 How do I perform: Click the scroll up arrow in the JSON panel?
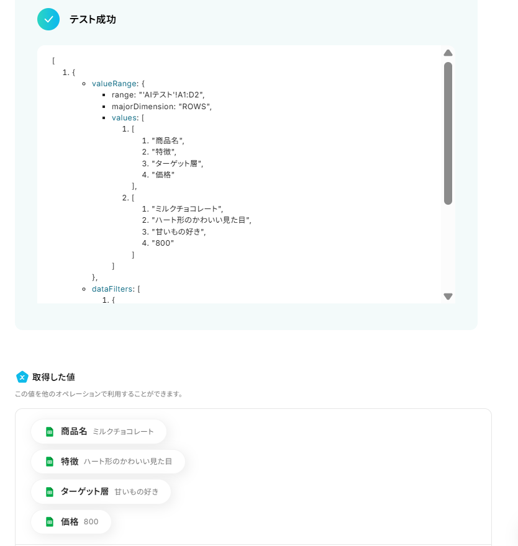click(448, 53)
